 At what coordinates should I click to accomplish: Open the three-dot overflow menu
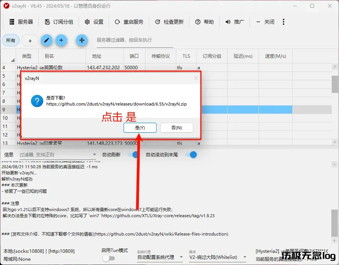(284, 22)
